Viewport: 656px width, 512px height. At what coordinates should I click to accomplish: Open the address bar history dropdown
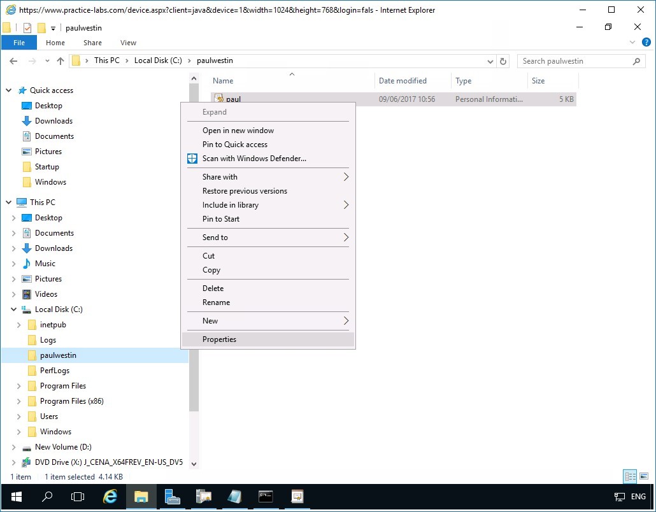tap(490, 61)
